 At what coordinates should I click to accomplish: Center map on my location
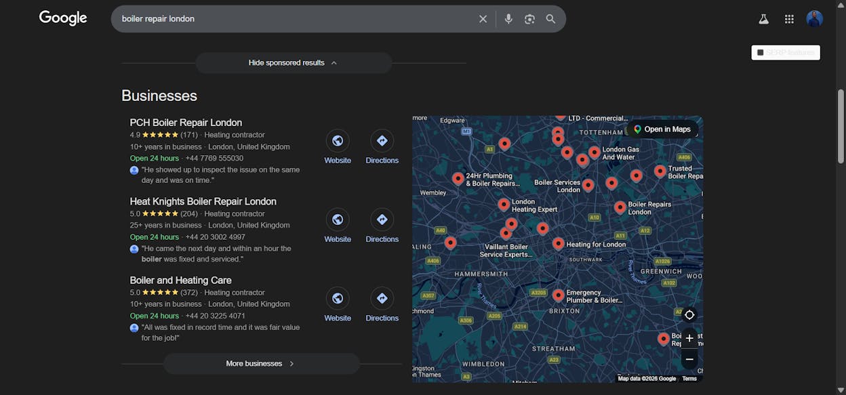coord(689,315)
